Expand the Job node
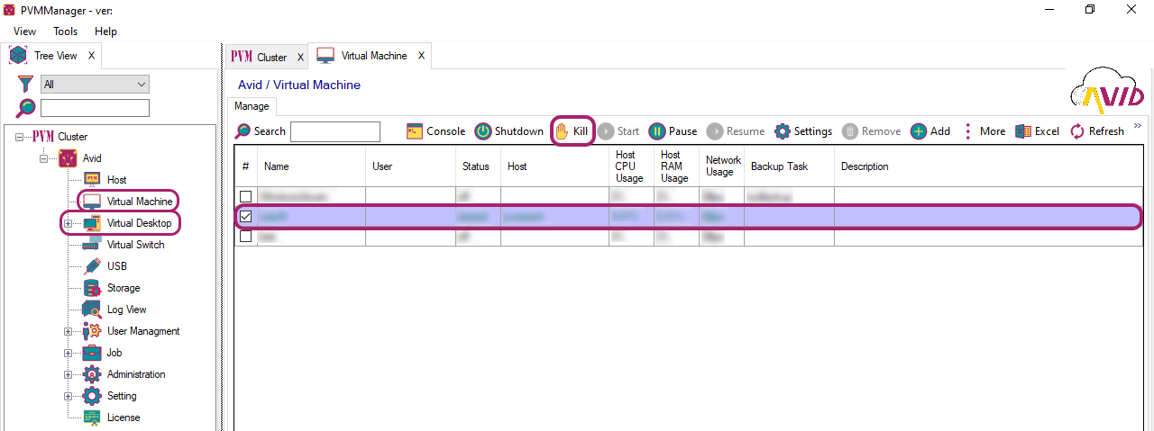This screenshot has width=1154, height=431. pos(68,353)
